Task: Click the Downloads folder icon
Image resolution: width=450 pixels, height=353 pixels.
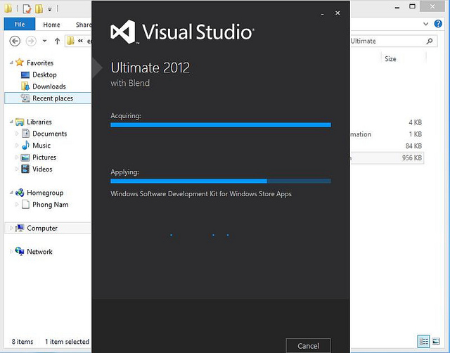Action: pyautogui.click(x=25, y=86)
